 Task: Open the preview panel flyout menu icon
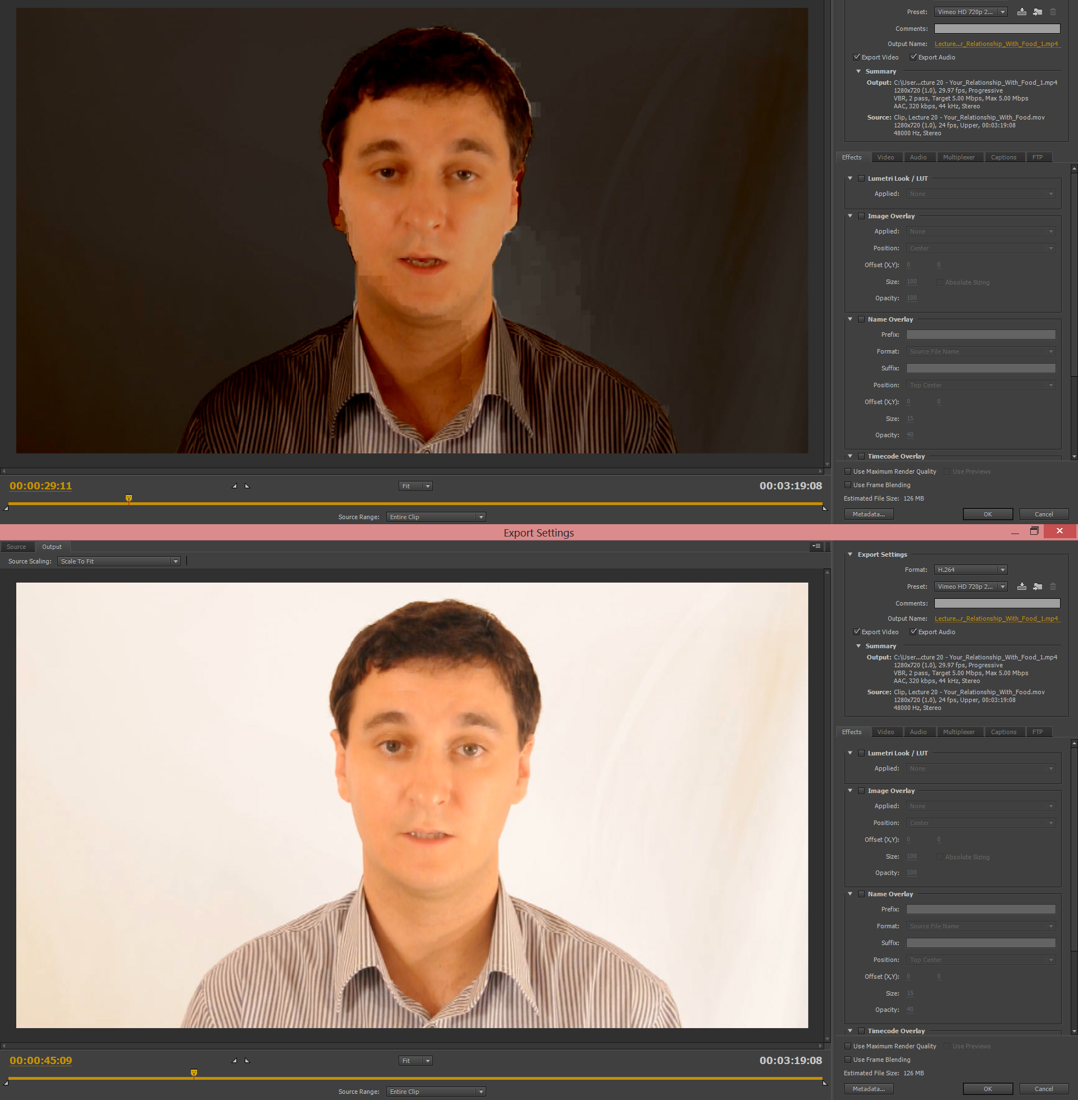pos(816,546)
